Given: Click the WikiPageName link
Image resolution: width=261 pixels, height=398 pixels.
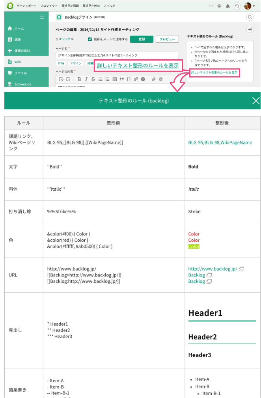Looking at the screenshot, I should tap(236, 143).
